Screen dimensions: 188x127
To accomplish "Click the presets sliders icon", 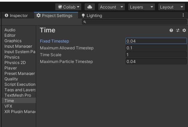I will click(177, 30).
